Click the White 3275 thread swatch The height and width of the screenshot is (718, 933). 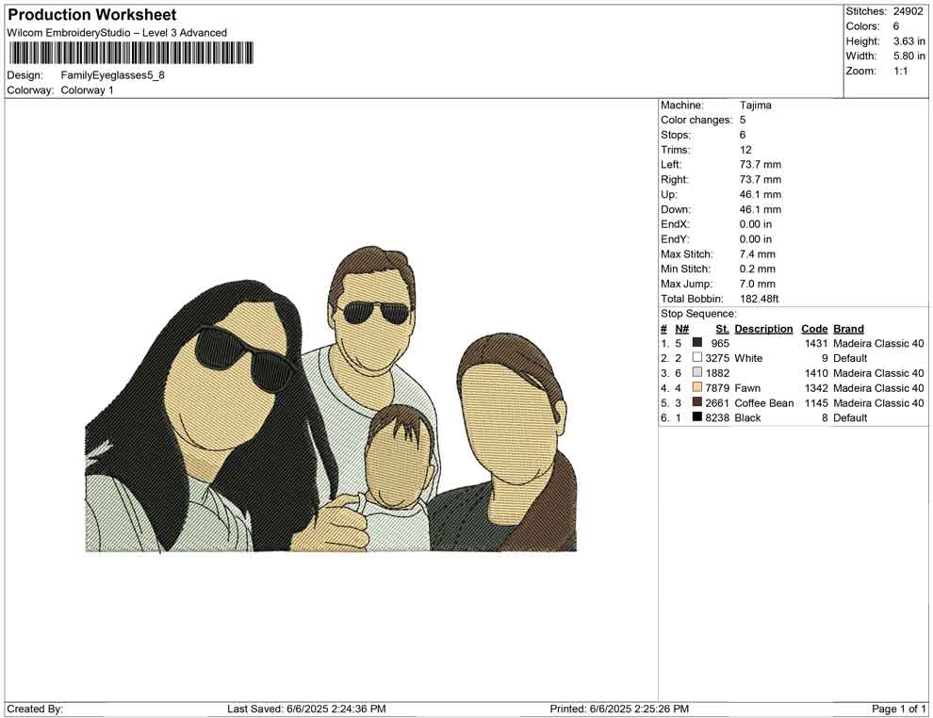pos(696,357)
